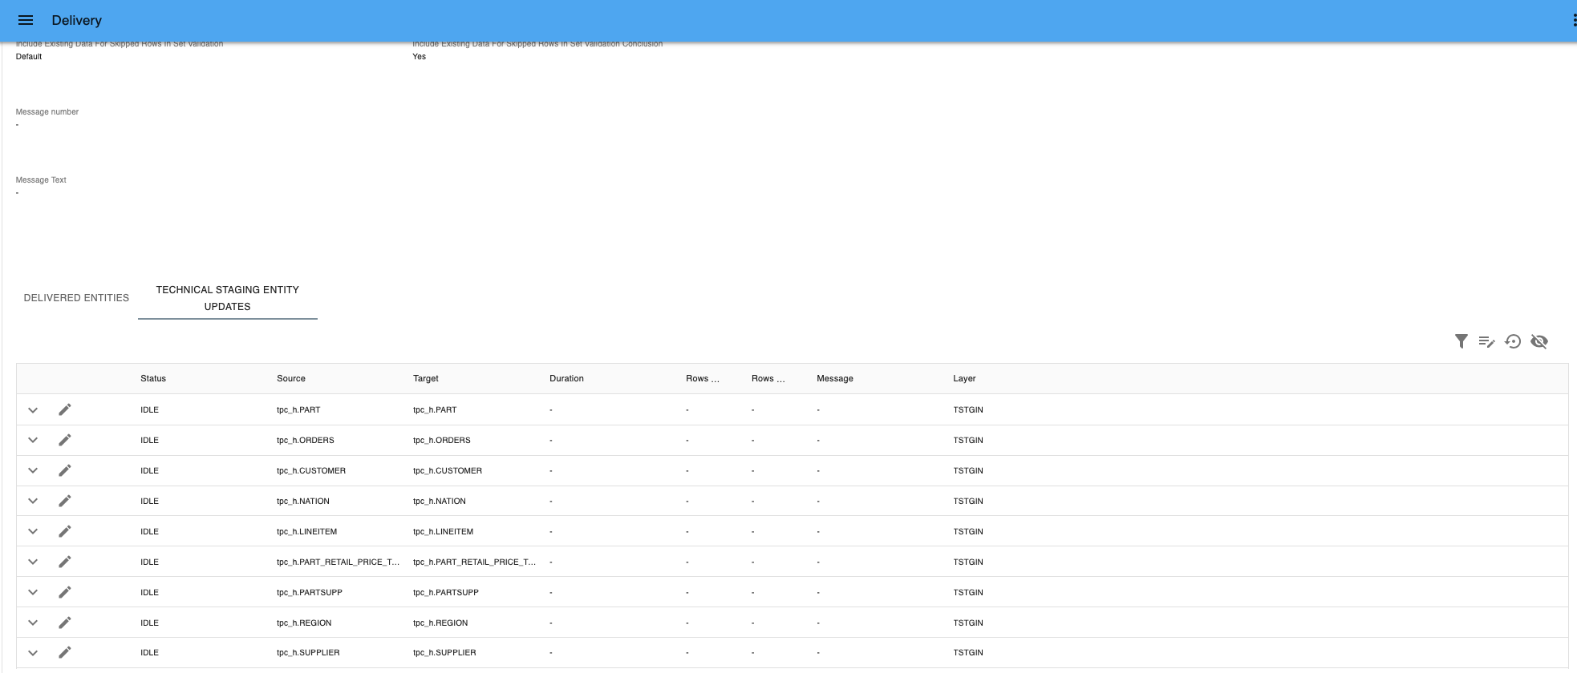
Task: Click source cell tpc_h.PART
Action: (x=298, y=409)
